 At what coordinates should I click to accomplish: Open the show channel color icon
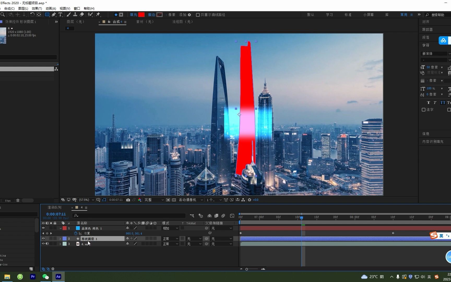click(x=140, y=200)
